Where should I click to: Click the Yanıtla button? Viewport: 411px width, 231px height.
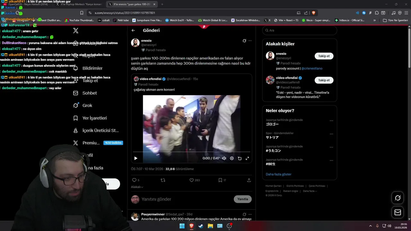click(242, 199)
